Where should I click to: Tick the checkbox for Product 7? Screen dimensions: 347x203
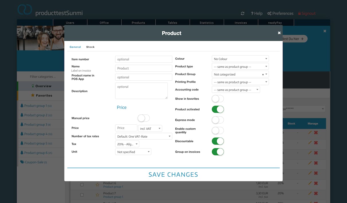click(82, 195)
